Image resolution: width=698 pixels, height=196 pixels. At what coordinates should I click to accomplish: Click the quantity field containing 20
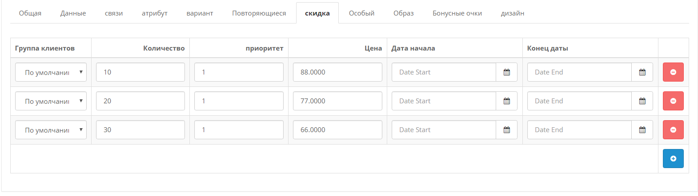tap(140, 101)
